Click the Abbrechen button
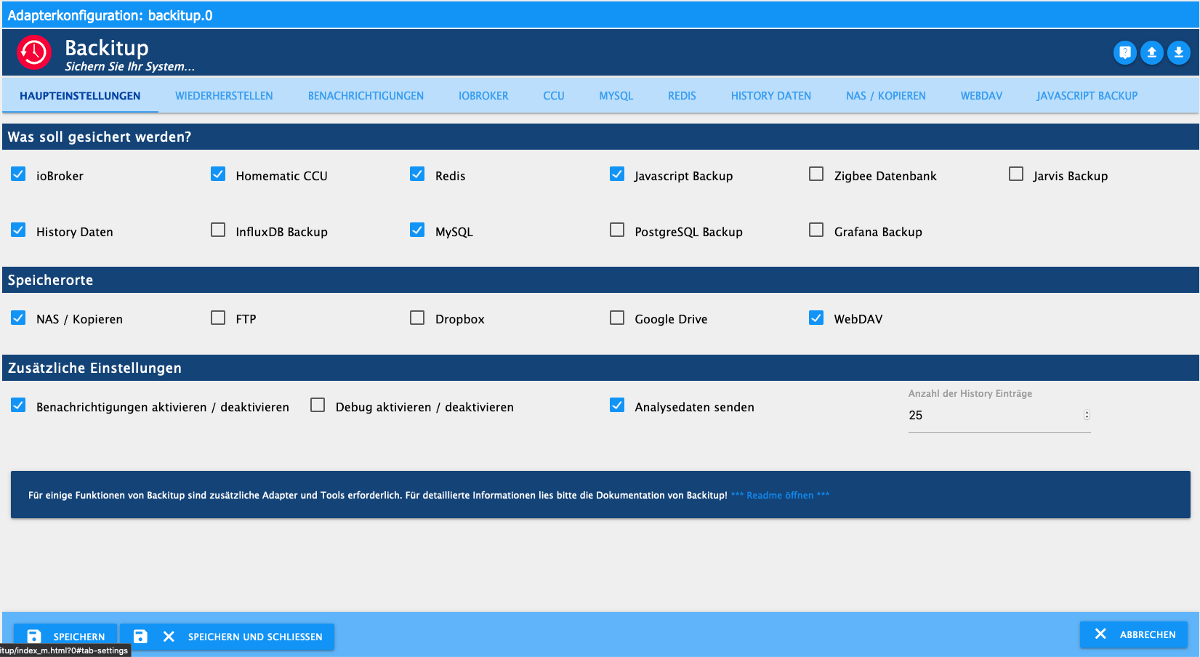 coord(1133,634)
